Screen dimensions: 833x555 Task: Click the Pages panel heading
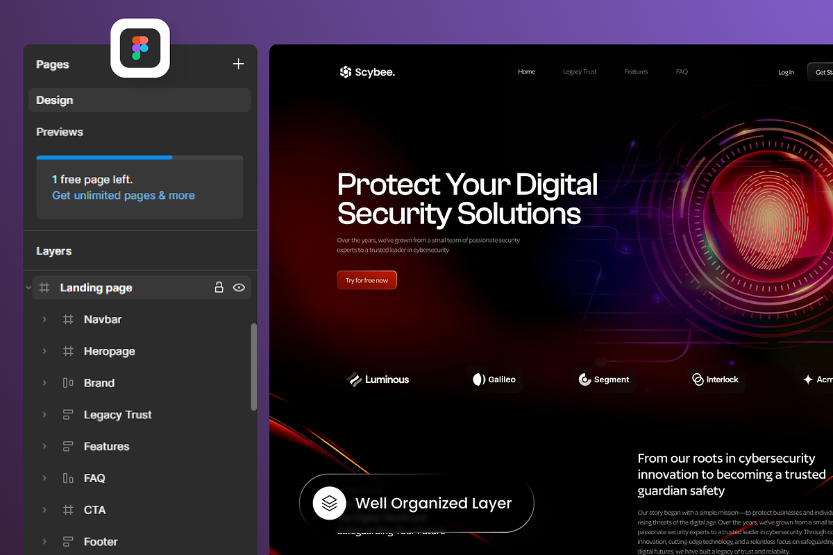coord(53,65)
